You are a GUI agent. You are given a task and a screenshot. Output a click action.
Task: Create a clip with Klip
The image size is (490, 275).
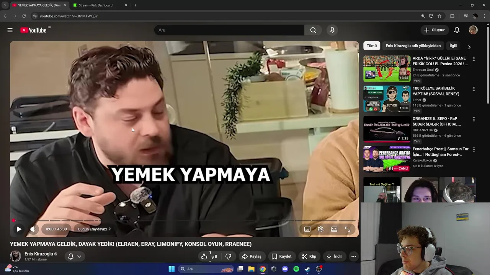[x=309, y=256]
